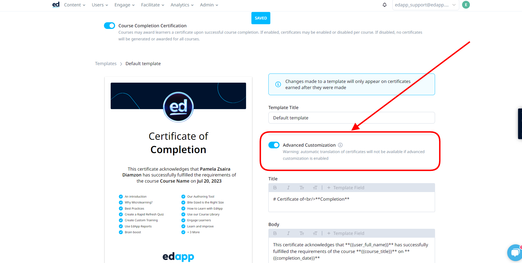Apply italic in Title editor toolbar
The image size is (522, 263).
click(288, 188)
